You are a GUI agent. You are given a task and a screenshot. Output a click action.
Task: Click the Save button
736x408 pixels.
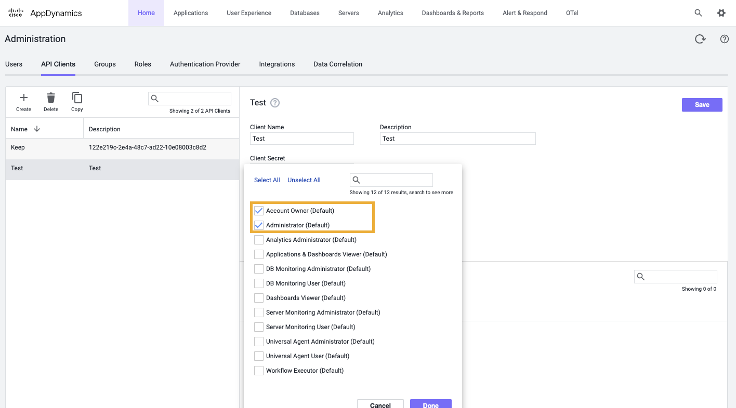702,105
